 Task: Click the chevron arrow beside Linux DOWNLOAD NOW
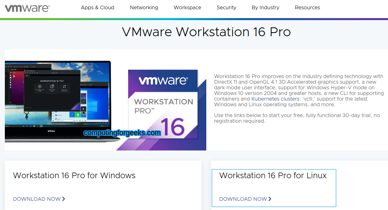tap(270, 199)
